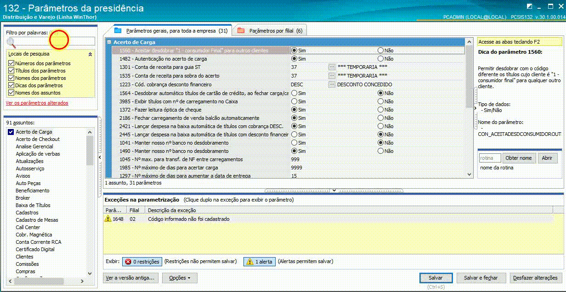This screenshot has height=292, width=566.
Task: Select Não for 1490 Manter nosso nº banco
Action: point(380,151)
